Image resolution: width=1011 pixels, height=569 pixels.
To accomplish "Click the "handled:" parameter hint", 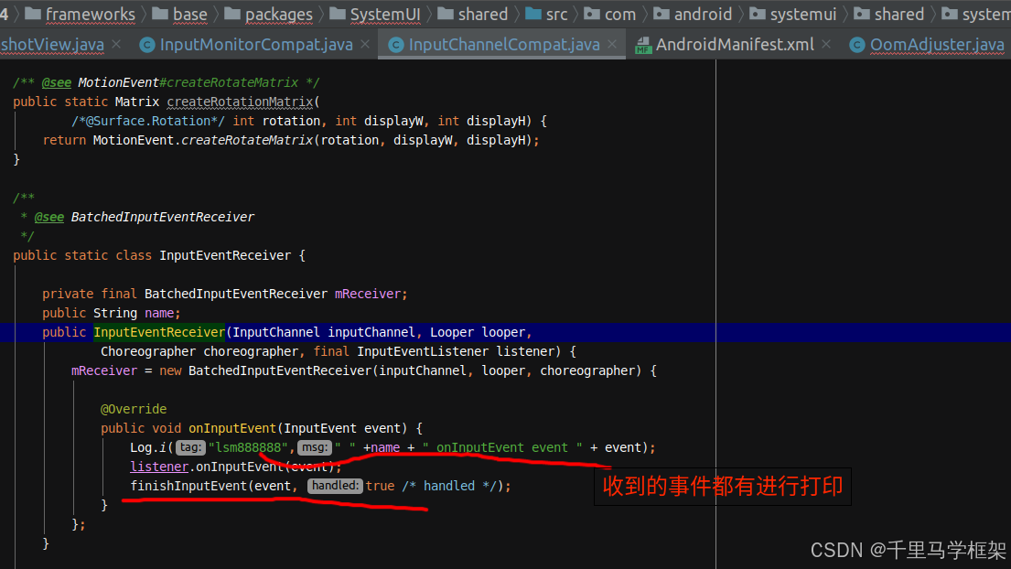I will click(335, 485).
